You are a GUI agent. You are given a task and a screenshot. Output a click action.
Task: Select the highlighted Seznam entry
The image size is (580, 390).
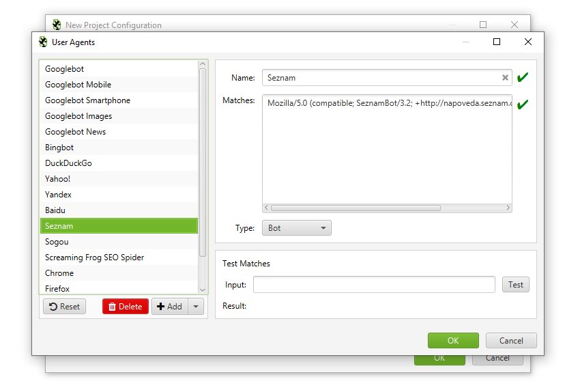[119, 226]
